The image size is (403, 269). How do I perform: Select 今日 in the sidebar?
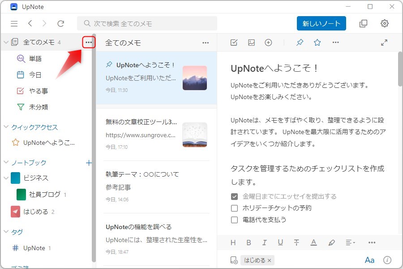coord(35,75)
